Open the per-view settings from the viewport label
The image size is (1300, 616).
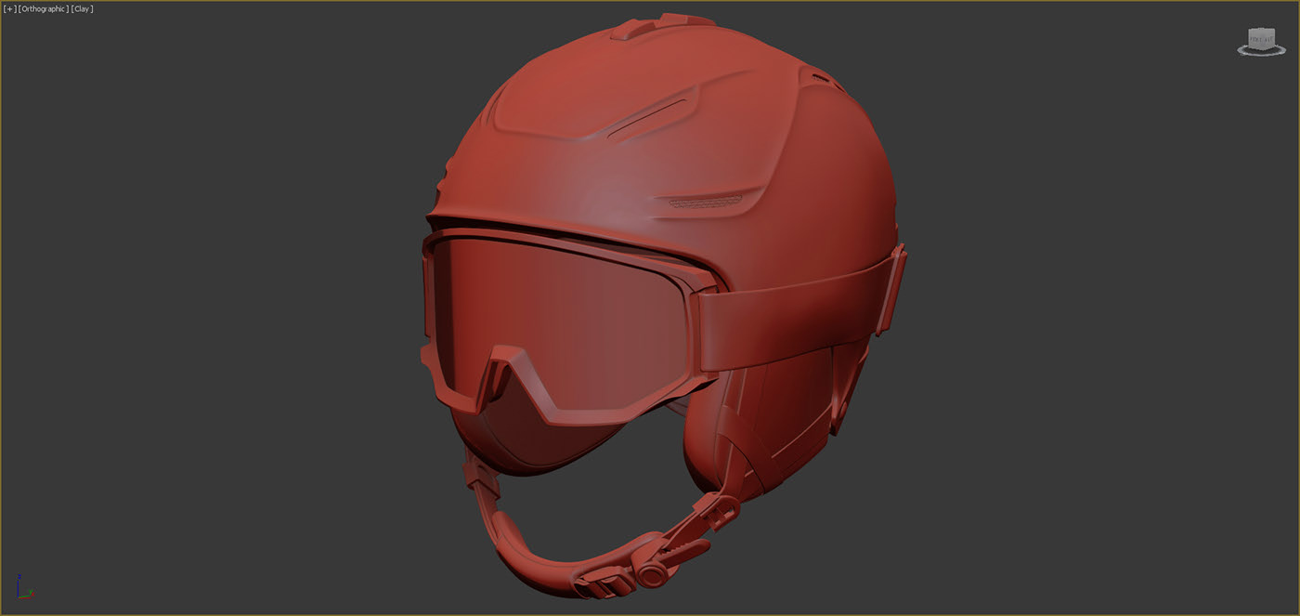click(8, 8)
